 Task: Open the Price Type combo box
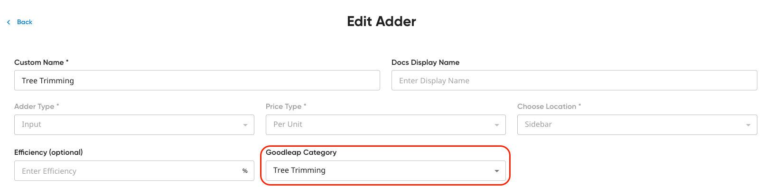(x=386, y=125)
